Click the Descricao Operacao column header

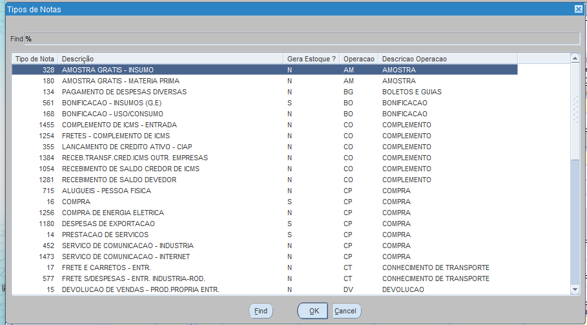[x=448, y=59]
